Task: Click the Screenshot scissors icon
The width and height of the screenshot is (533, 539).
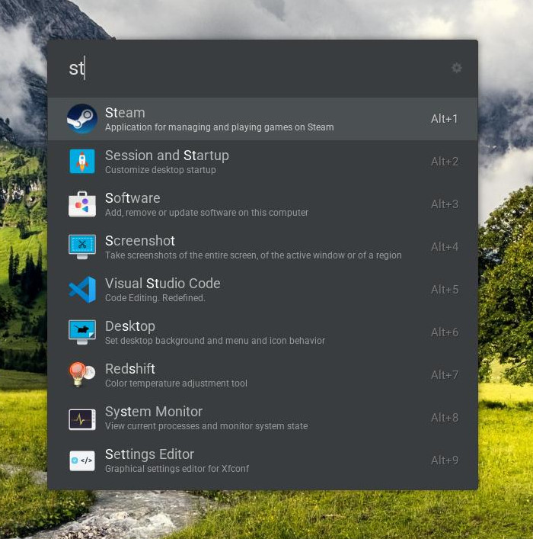Action: (x=81, y=246)
